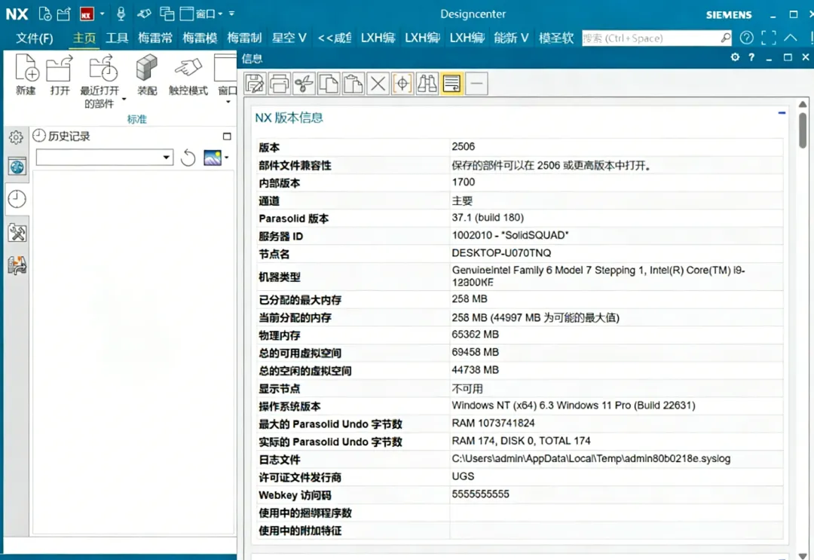Toggle full screen mode icon
This screenshot has height=560, width=814.
(x=769, y=38)
